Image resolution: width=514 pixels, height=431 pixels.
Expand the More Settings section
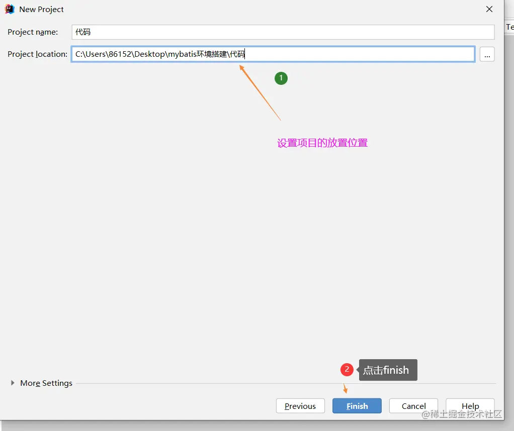(x=13, y=383)
